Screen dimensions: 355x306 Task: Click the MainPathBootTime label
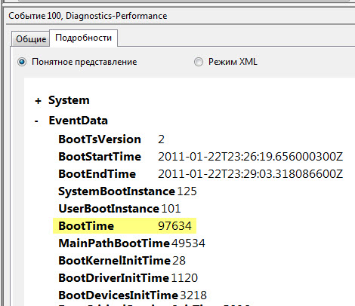coord(114,243)
